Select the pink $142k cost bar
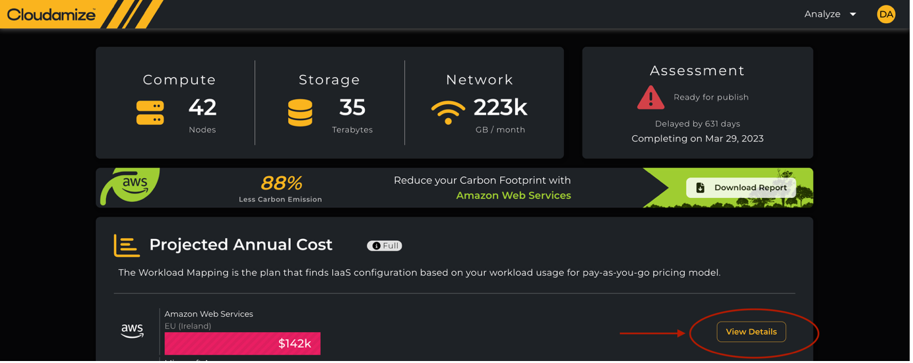 tap(242, 343)
